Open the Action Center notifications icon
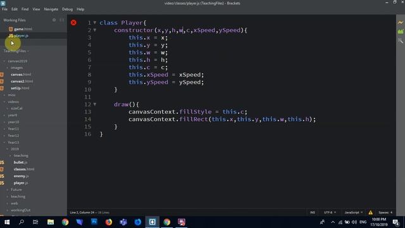Image resolution: width=405 pixels, height=228 pixels. pos(396,222)
